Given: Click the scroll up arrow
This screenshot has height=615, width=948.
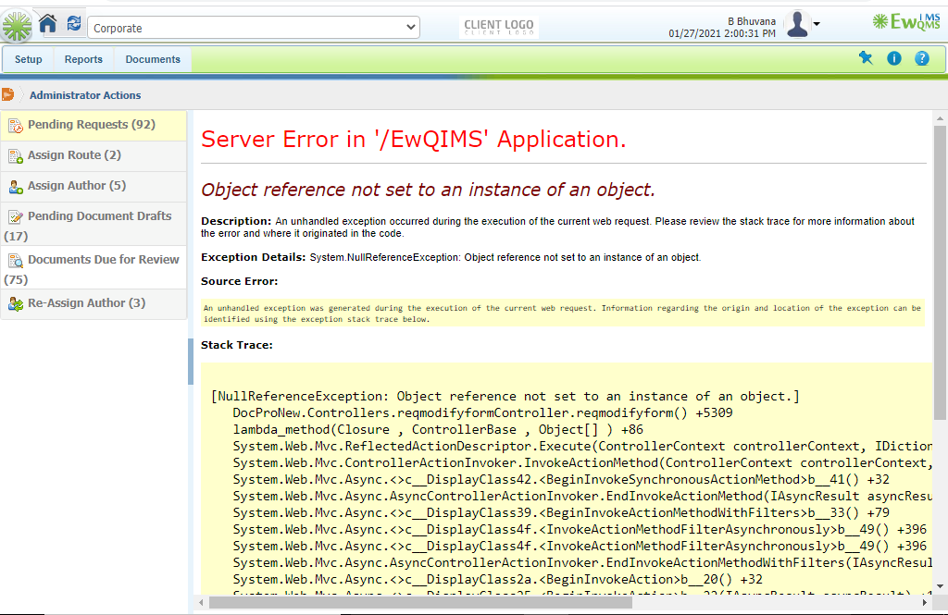Looking at the screenshot, I should click(x=940, y=117).
